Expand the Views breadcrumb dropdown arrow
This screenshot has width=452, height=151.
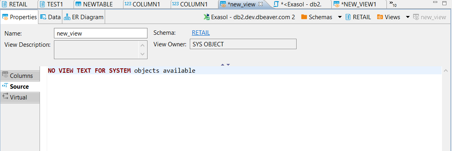408,17
